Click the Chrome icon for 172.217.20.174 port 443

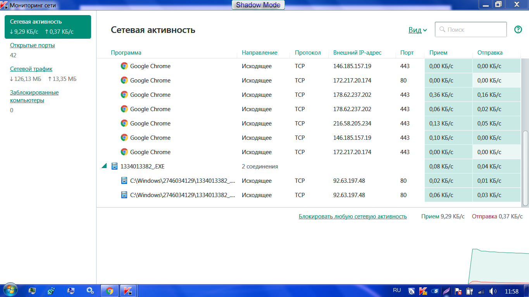(124, 152)
